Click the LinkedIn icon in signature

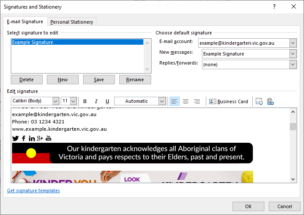click(x=31, y=138)
